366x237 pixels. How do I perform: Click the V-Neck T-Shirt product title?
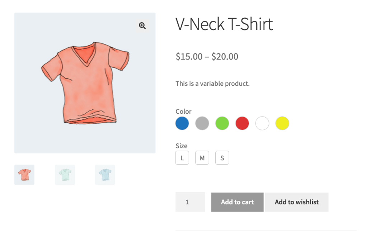tap(224, 24)
